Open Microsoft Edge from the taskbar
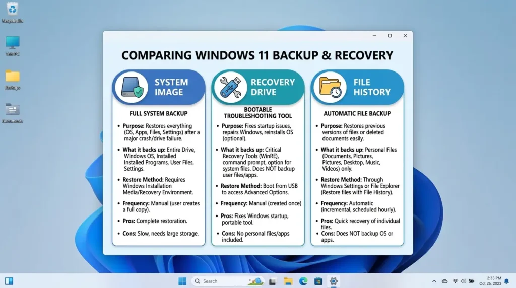516x288 pixels. (x=303, y=281)
